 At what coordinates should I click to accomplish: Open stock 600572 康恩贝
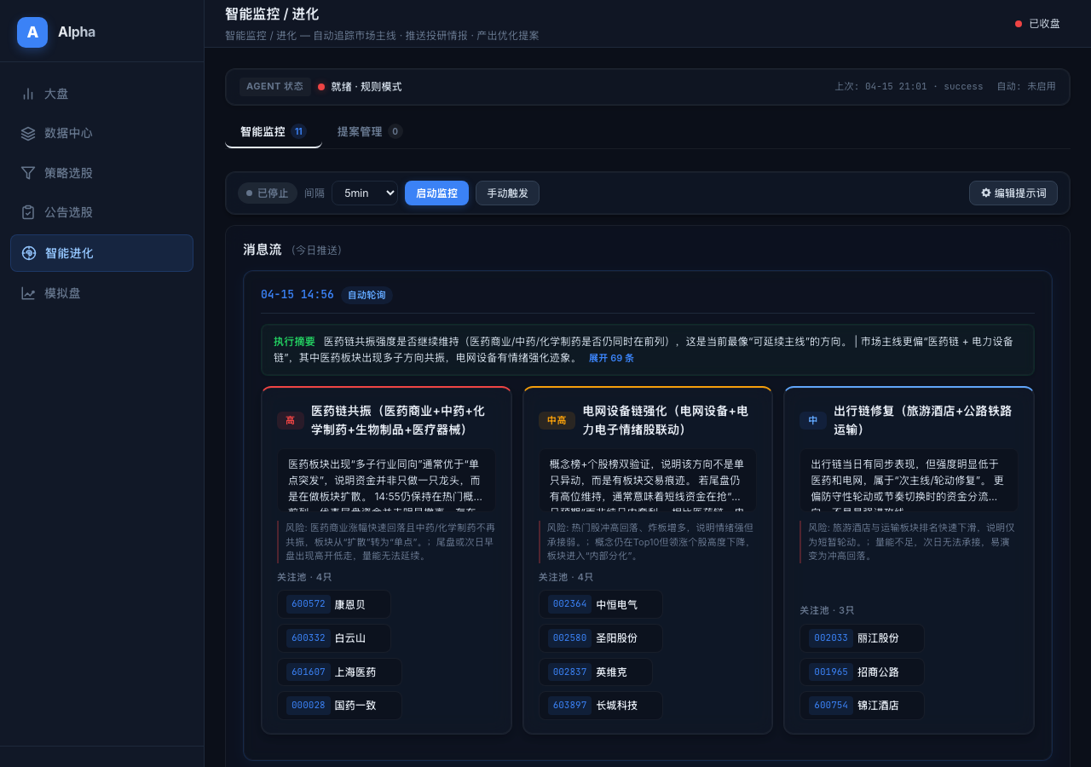[334, 604]
